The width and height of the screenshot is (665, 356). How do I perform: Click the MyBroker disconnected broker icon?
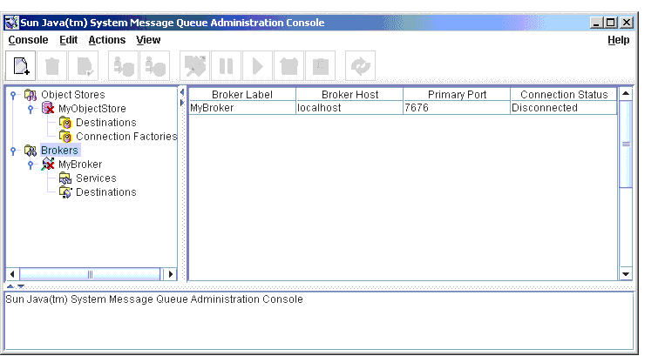pos(48,164)
